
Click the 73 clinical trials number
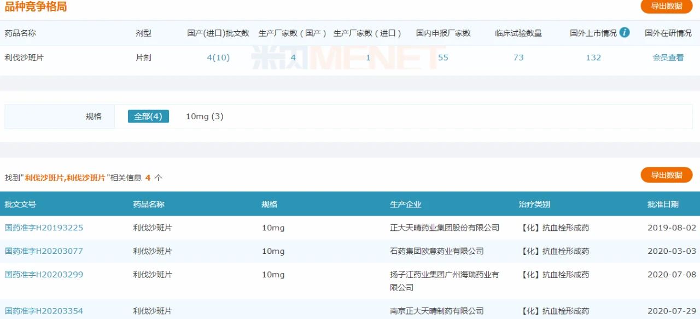click(x=518, y=57)
